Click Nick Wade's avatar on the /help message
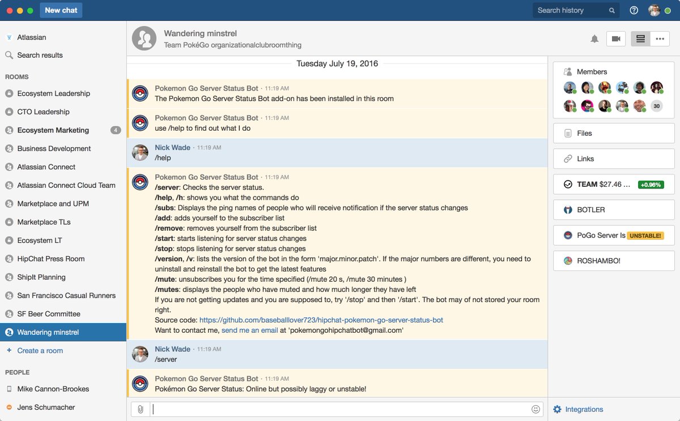Screen dimensions: 680x421 pyautogui.click(x=140, y=153)
